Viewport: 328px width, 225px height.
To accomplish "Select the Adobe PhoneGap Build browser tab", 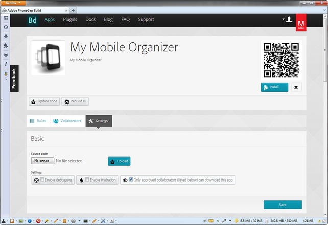I will click(x=35, y=10).
